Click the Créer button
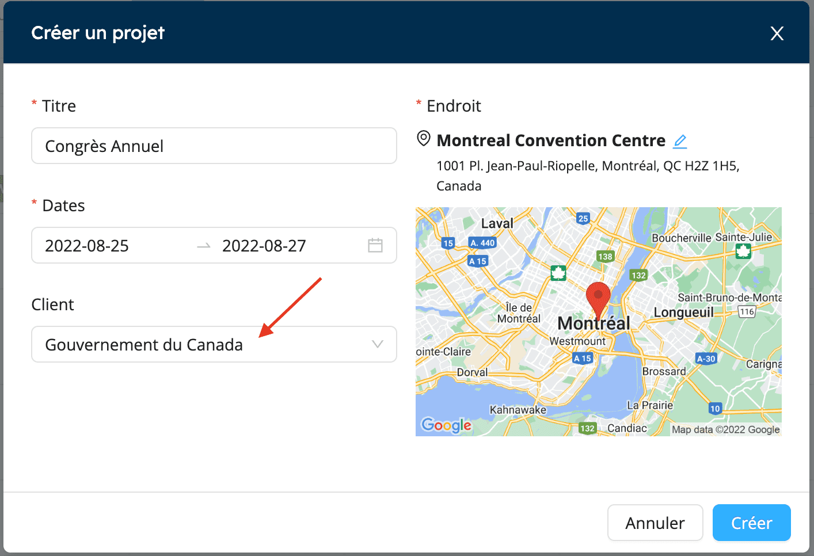 coord(751,523)
